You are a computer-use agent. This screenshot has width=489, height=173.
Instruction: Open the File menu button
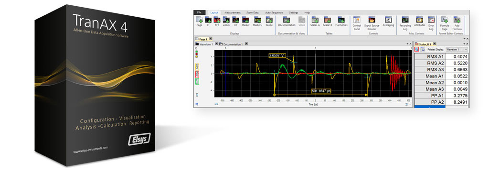[x=199, y=12]
